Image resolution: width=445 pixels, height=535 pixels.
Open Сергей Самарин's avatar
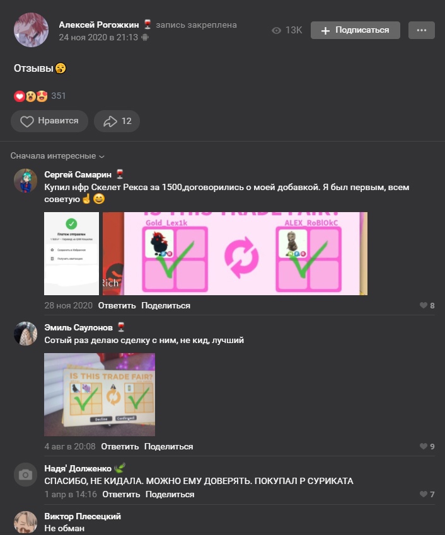click(x=25, y=181)
